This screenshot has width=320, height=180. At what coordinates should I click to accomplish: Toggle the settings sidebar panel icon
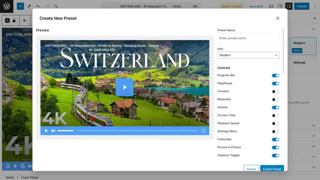point(289,6)
